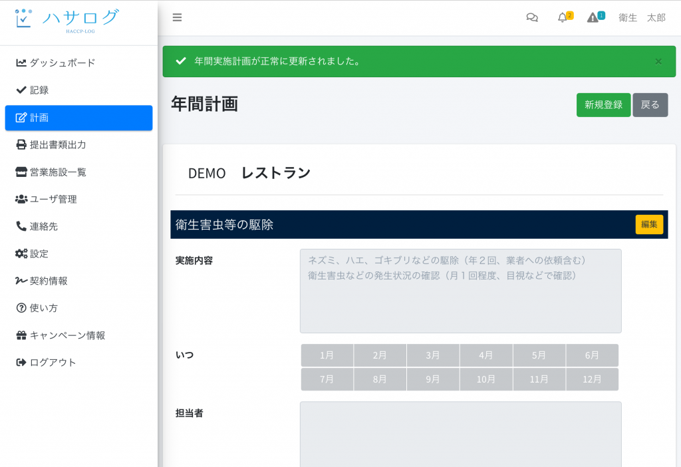Open 設定 in the sidebar
This screenshot has width=681, height=467.
(x=39, y=253)
